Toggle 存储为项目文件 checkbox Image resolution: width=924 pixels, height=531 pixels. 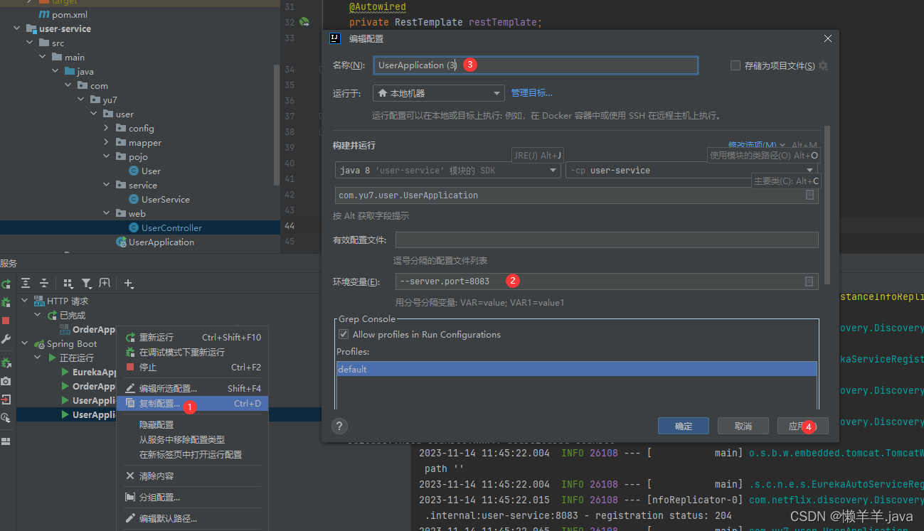[736, 65]
